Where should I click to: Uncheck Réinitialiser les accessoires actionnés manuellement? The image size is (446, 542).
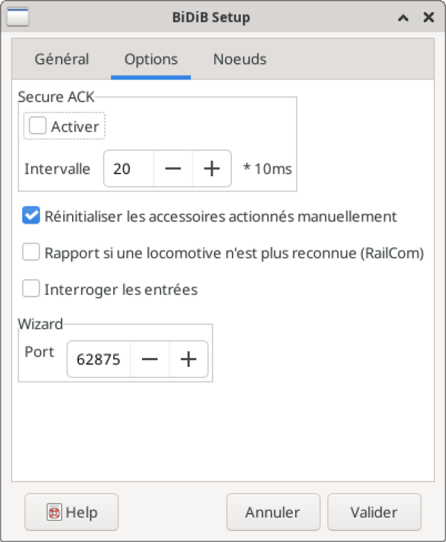tap(31, 216)
